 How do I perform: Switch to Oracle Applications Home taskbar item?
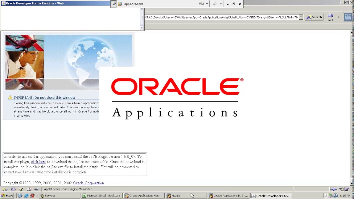tap(144, 196)
